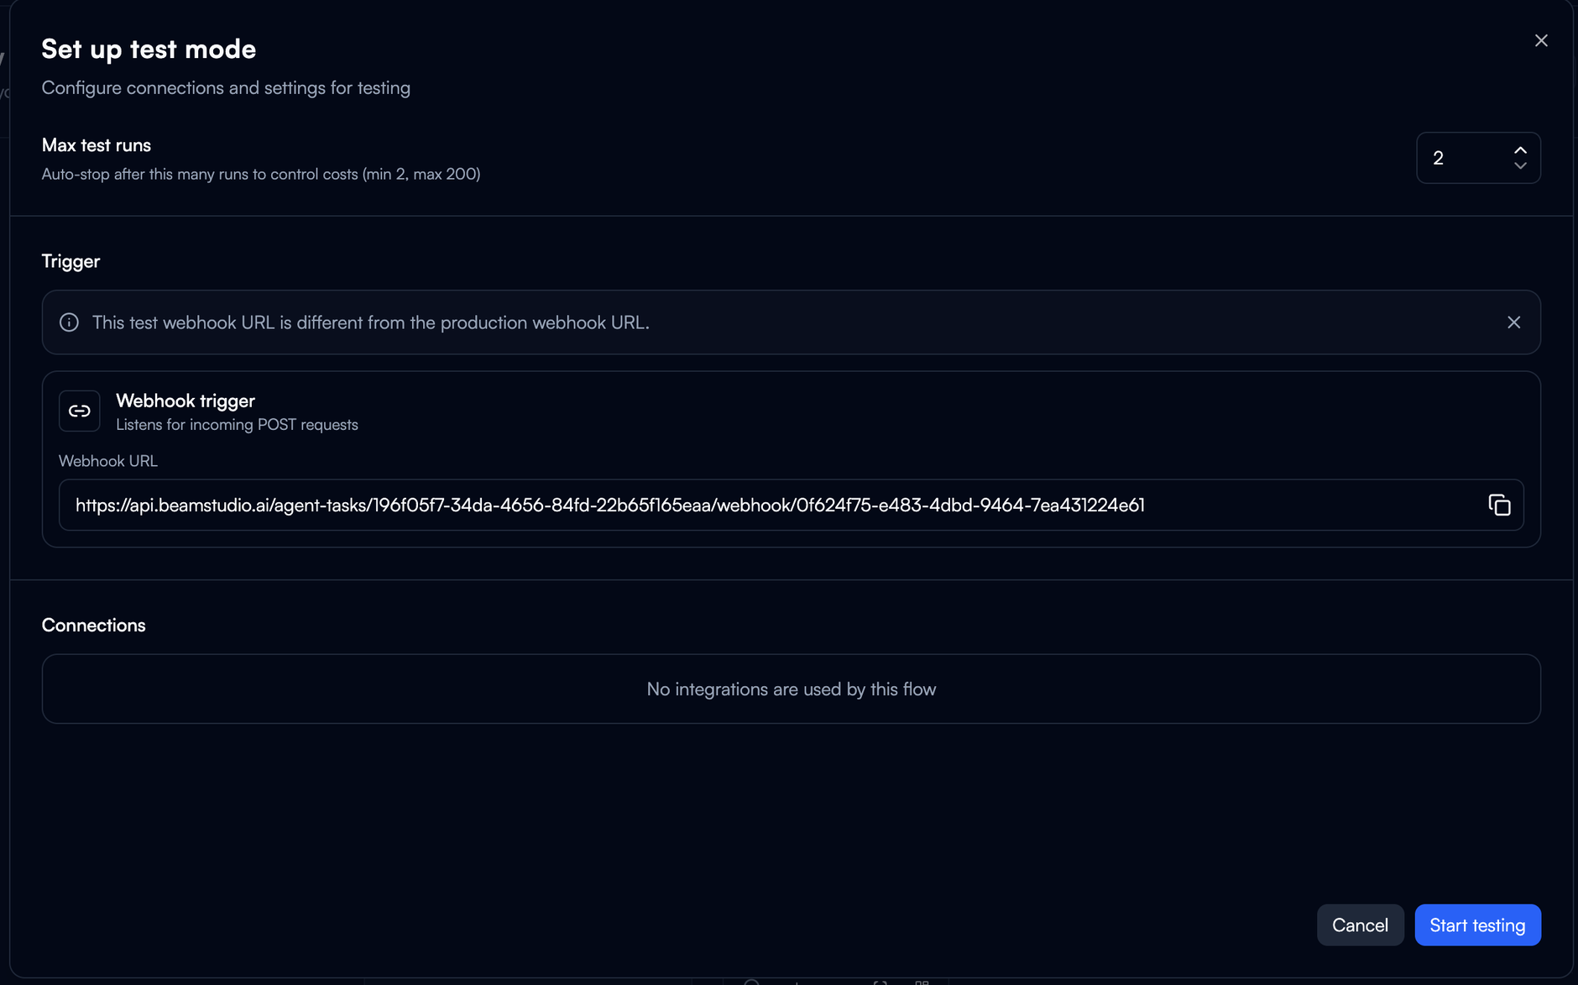The image size is (1578, 985).
Task: Click the Max test runs number field
Action: [1478, 158]
